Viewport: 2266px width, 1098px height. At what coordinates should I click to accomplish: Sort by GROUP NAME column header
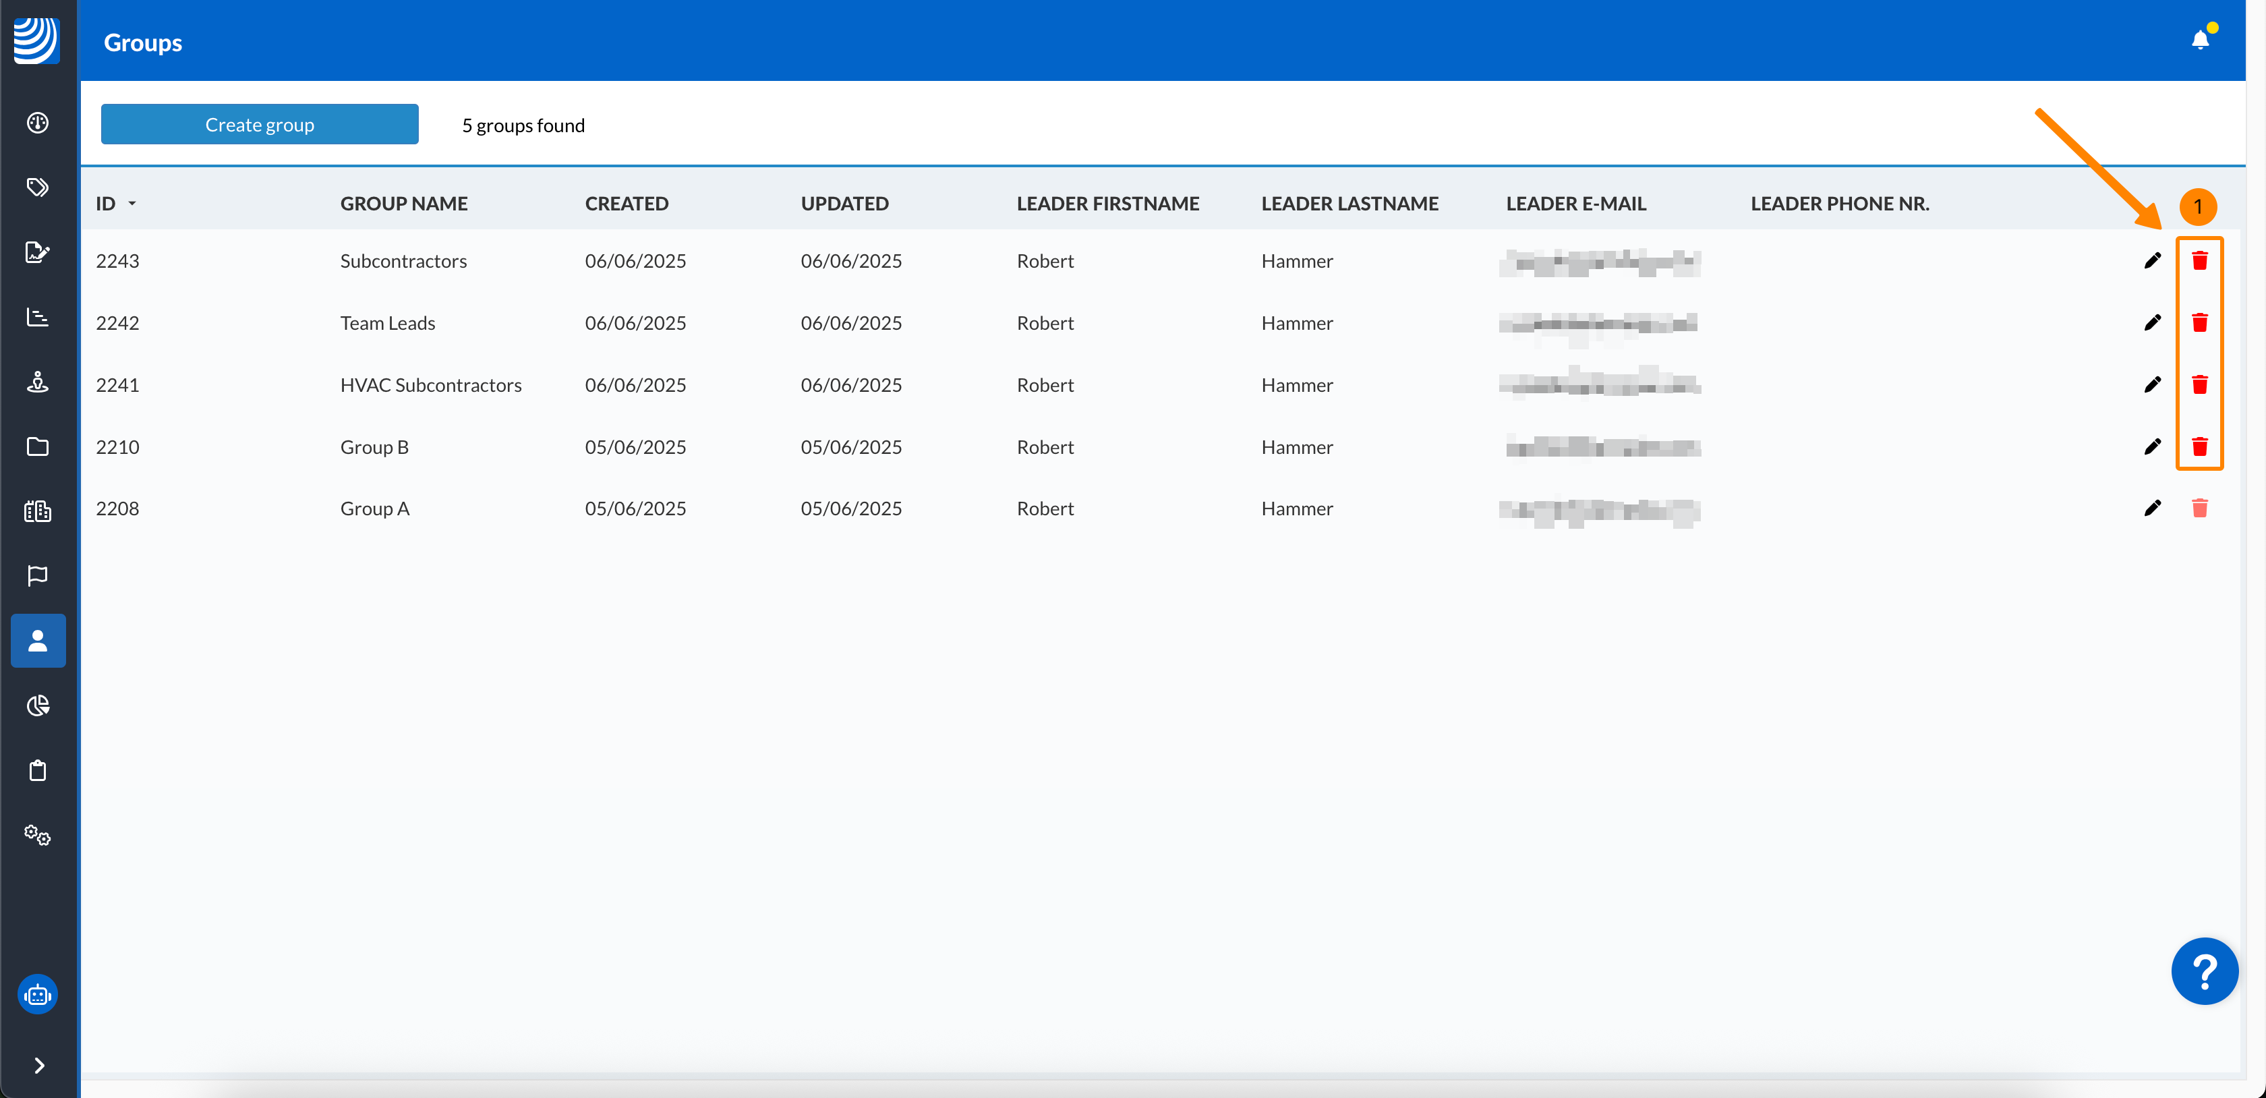404,203
